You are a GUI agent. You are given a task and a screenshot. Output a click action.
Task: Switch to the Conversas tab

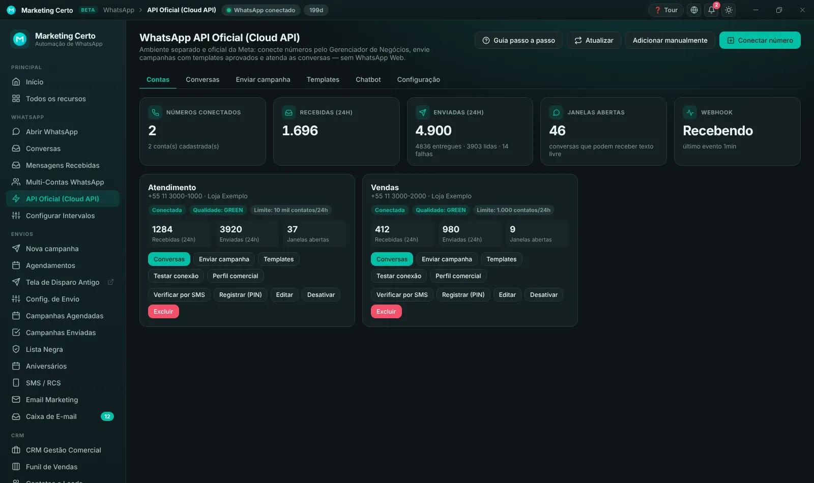(202, 80)
